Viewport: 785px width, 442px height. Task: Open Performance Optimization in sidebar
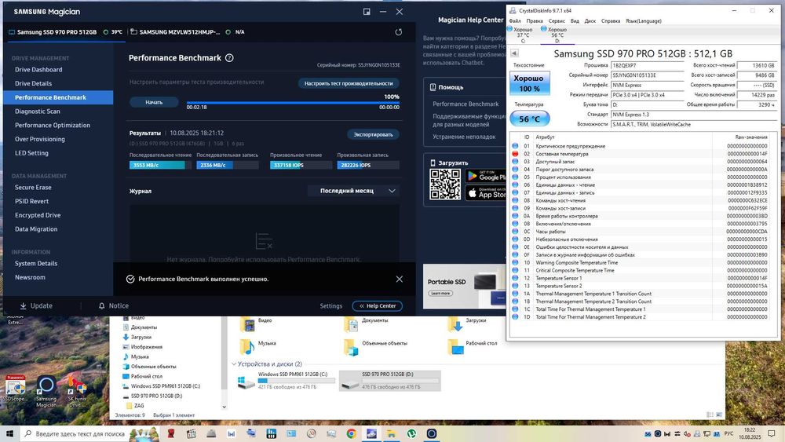pos(53,125)
